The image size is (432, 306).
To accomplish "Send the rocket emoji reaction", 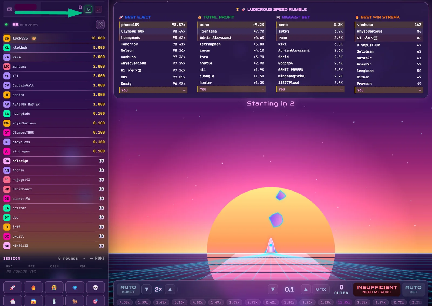I will (x=12, y=287).
